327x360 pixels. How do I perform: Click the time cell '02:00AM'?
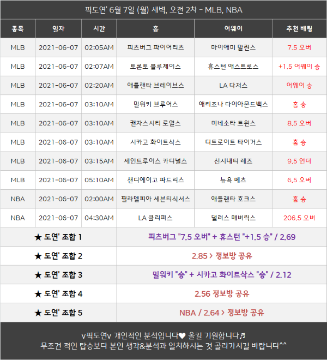99,199
